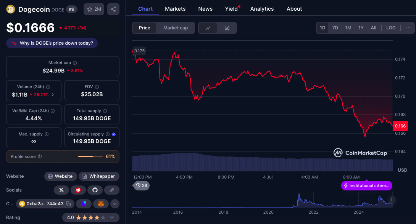The width and height of the screenshot is (416, 224).
Task: Click the $25.02B FDV value
Action: pyautogui.click(x=92, y=95)
